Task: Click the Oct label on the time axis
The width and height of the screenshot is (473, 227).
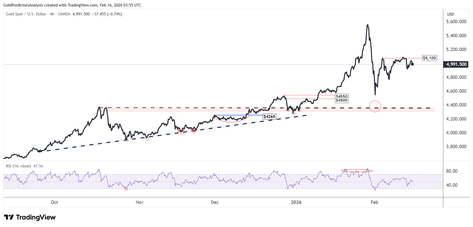Action: point(54,202)
